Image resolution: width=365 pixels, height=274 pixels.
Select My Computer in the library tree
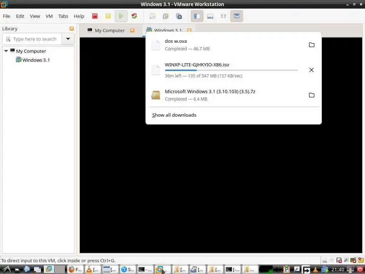pos(31,51)
